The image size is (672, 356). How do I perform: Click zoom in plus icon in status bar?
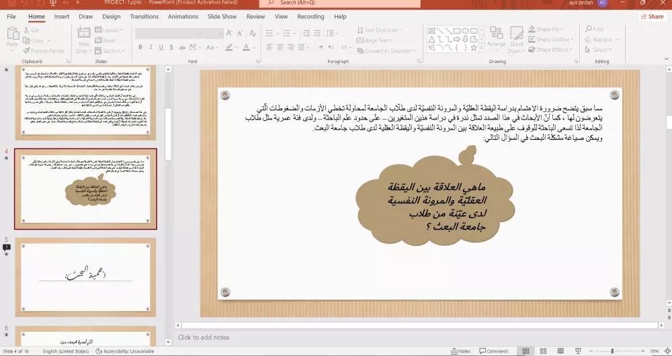coord(642,351)
